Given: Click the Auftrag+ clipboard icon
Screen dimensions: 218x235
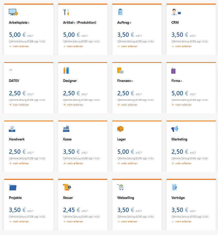Looking at the screenshot, I should pos(120,12).
